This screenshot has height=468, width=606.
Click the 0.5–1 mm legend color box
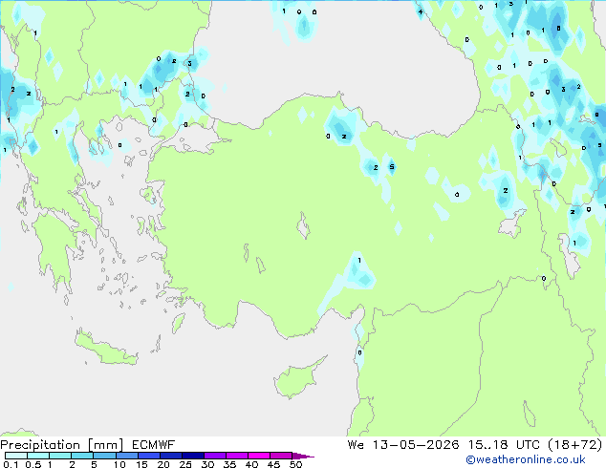click(x=38, y=456)
